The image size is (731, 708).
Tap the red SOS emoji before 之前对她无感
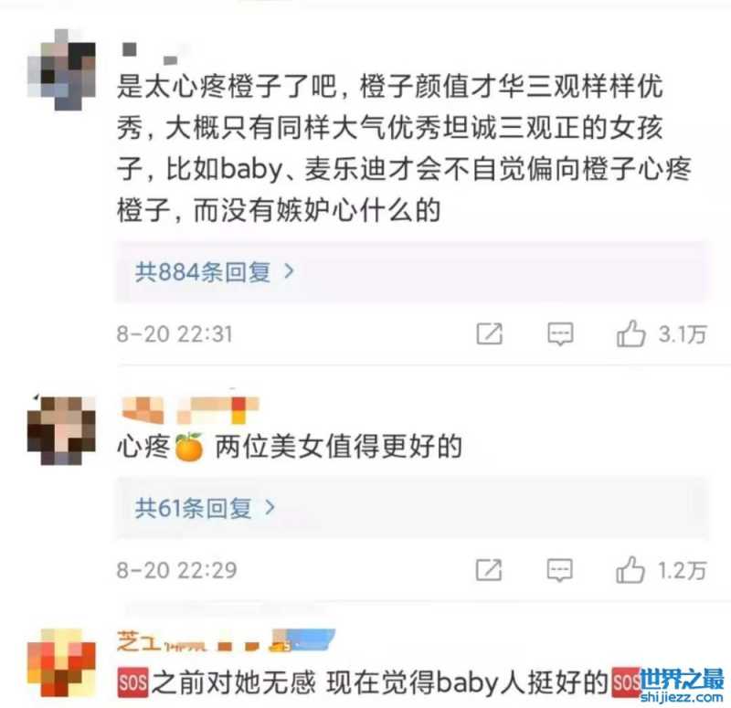point(132,682)
